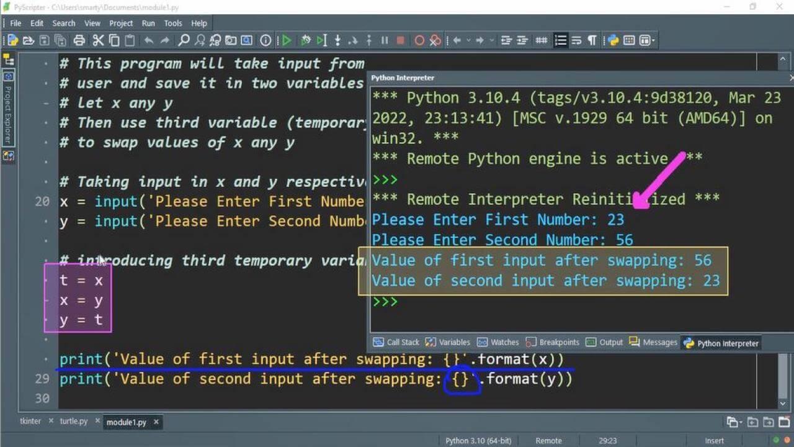Run the script with the green Run arrow
This screenshot has width=794, height=447.
[287, 40]
